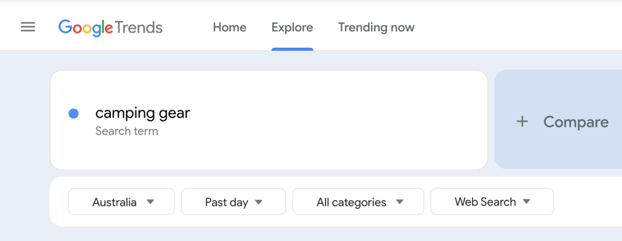
Task: Select the Explore tab
Action: [x=292, y=27]
